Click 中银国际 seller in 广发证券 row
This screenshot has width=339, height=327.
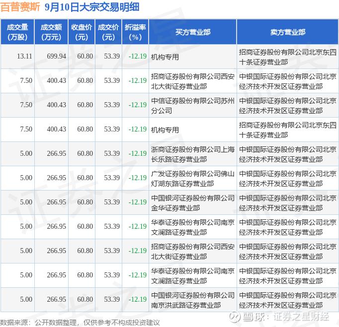pyautogui.click(x=287, y=179)
